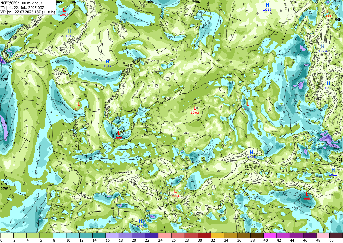Click the "40W" longitude label
Viewport: 343px width, 243px height.
click(x=4, y=79)
